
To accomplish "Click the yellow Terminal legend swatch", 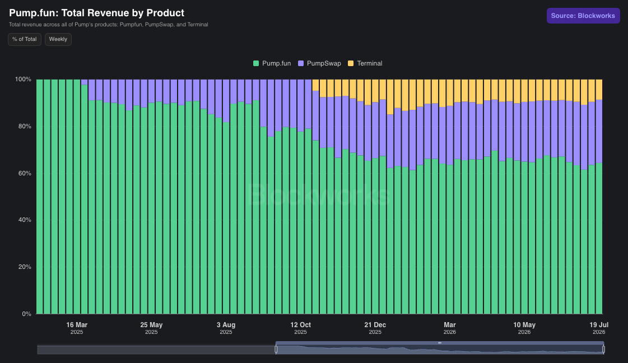I will pos(351,63).
